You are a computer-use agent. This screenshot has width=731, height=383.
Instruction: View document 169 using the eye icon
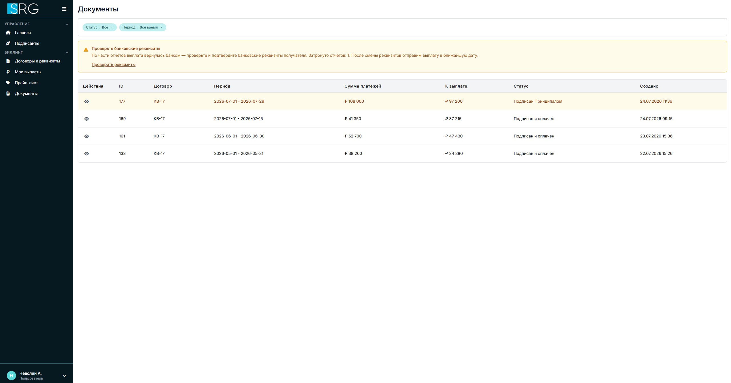[x=87, y=119]
